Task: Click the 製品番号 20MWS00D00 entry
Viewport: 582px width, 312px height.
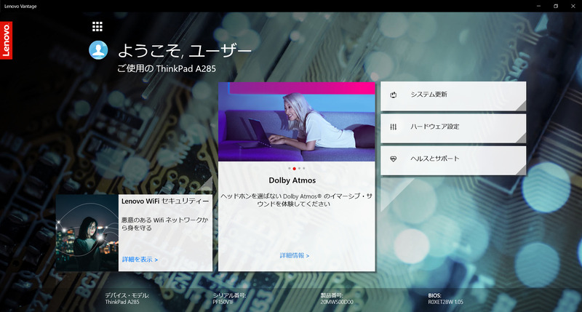Action: pos(337,299)
